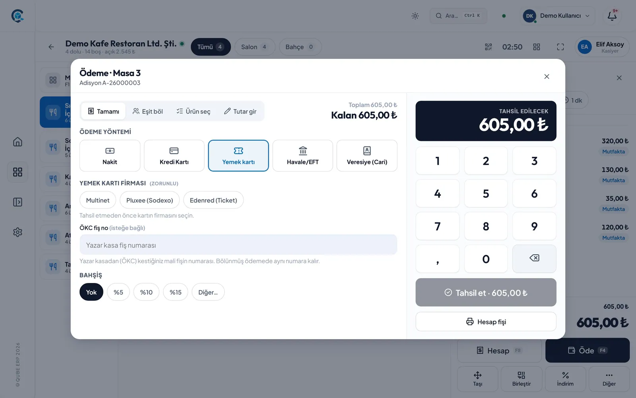Select Kredi Kartı payment method
Image resolution: width=636 pixels, height=398 pixels.
pyautogui.click(x=174, y=156)
